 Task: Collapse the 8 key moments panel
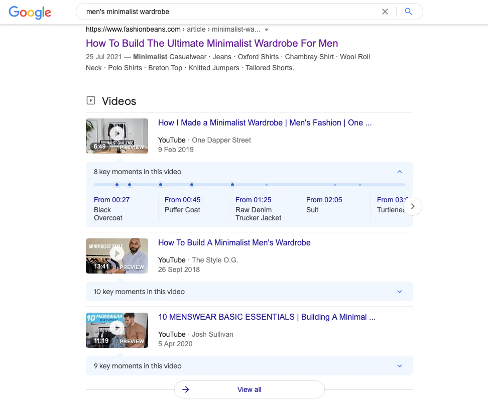(400, 171)
